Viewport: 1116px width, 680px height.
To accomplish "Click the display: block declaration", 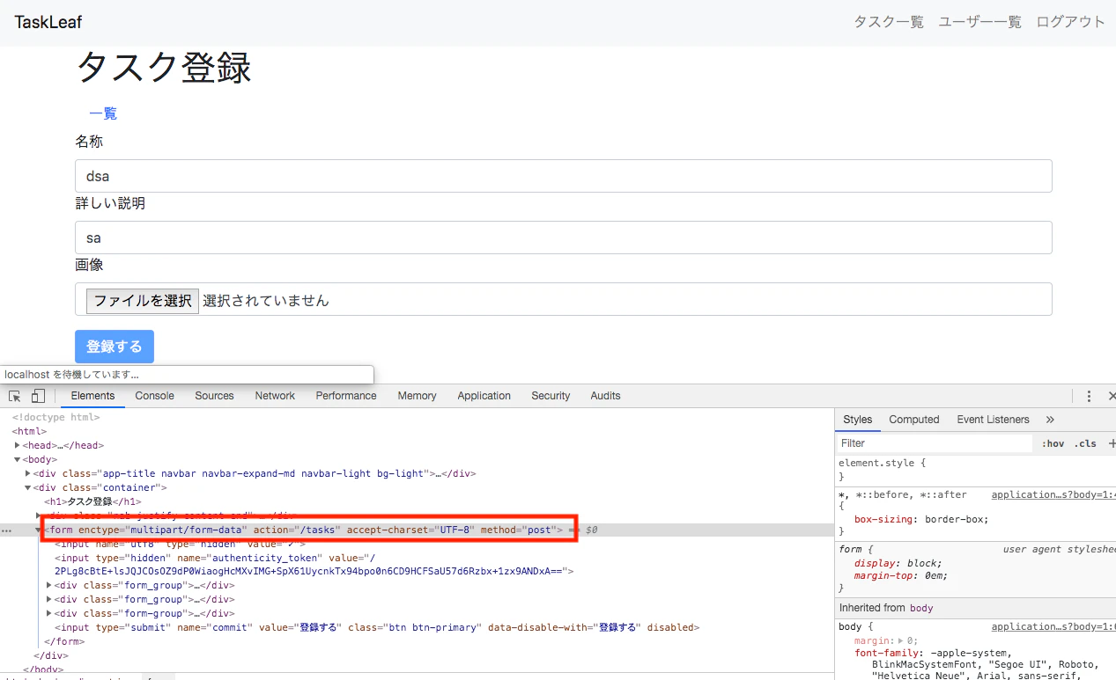I will click(898, 564).
